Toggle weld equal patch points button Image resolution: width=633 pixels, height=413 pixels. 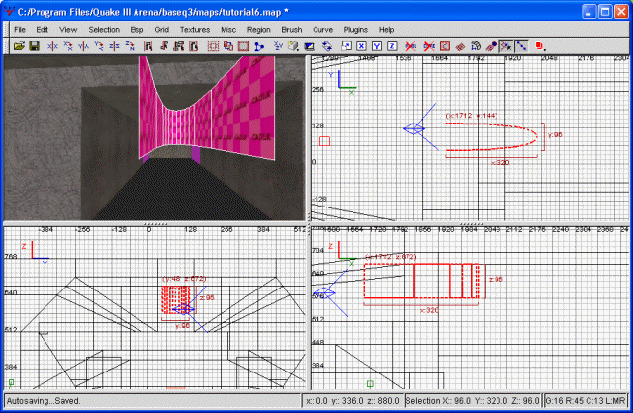coord(506,46)
